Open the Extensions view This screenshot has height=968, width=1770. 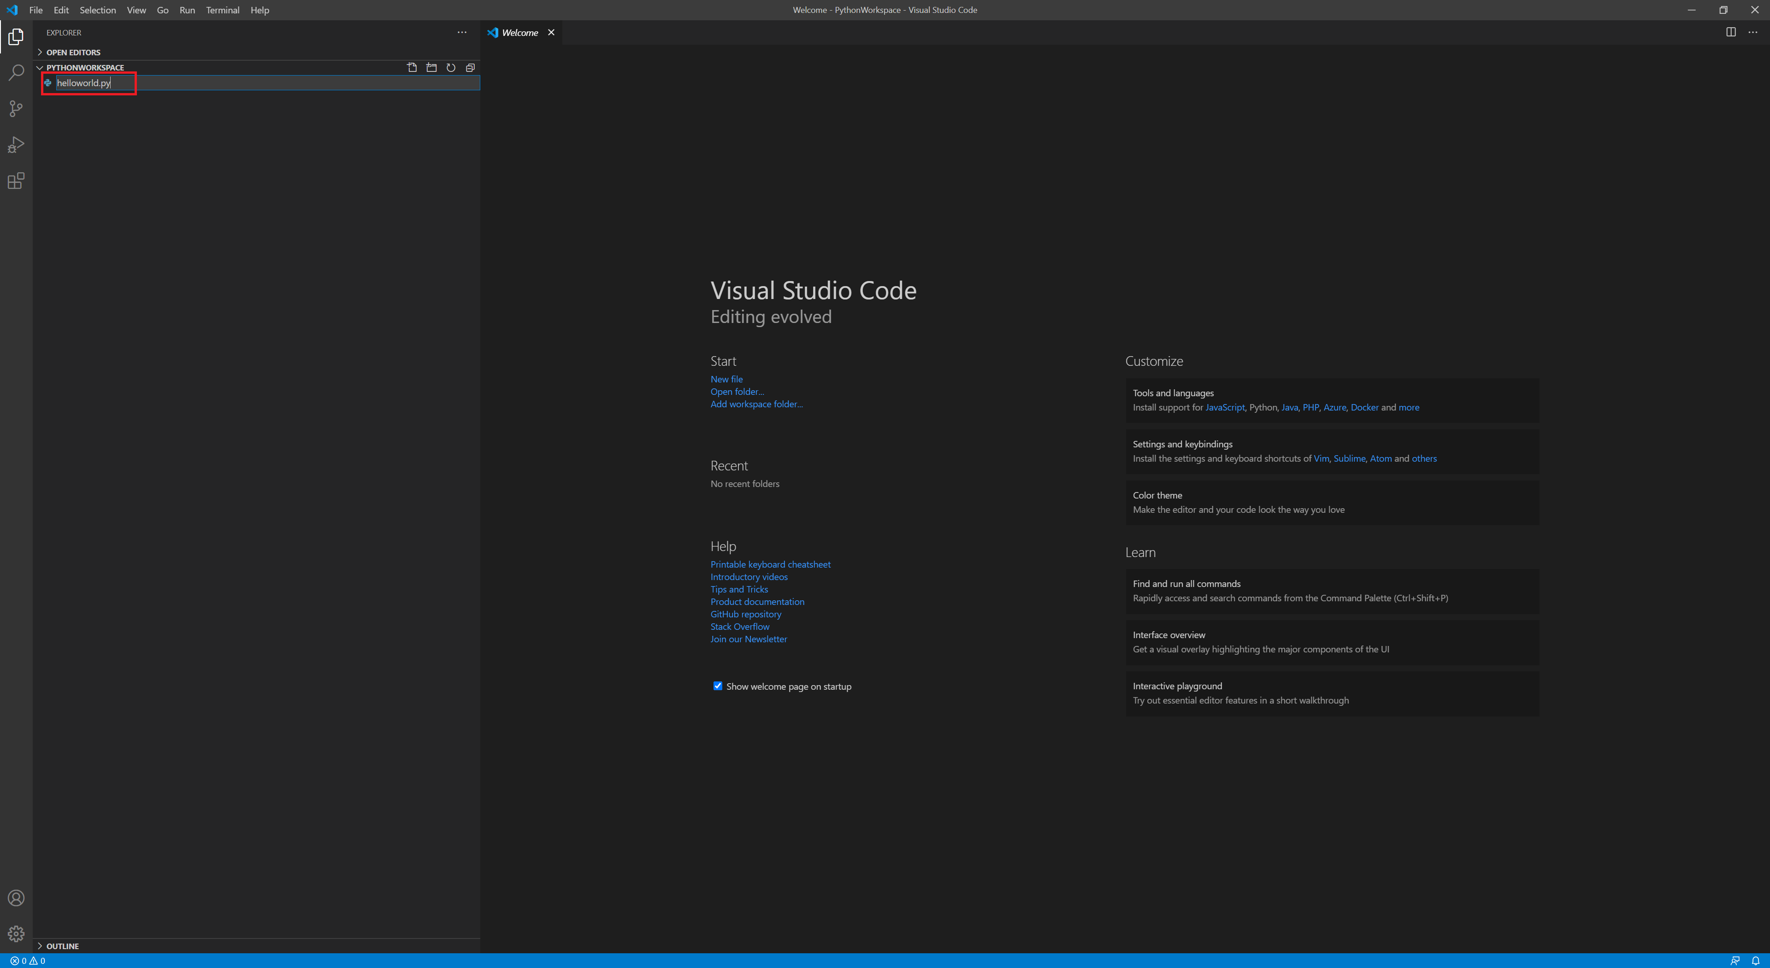pos(16,182)
